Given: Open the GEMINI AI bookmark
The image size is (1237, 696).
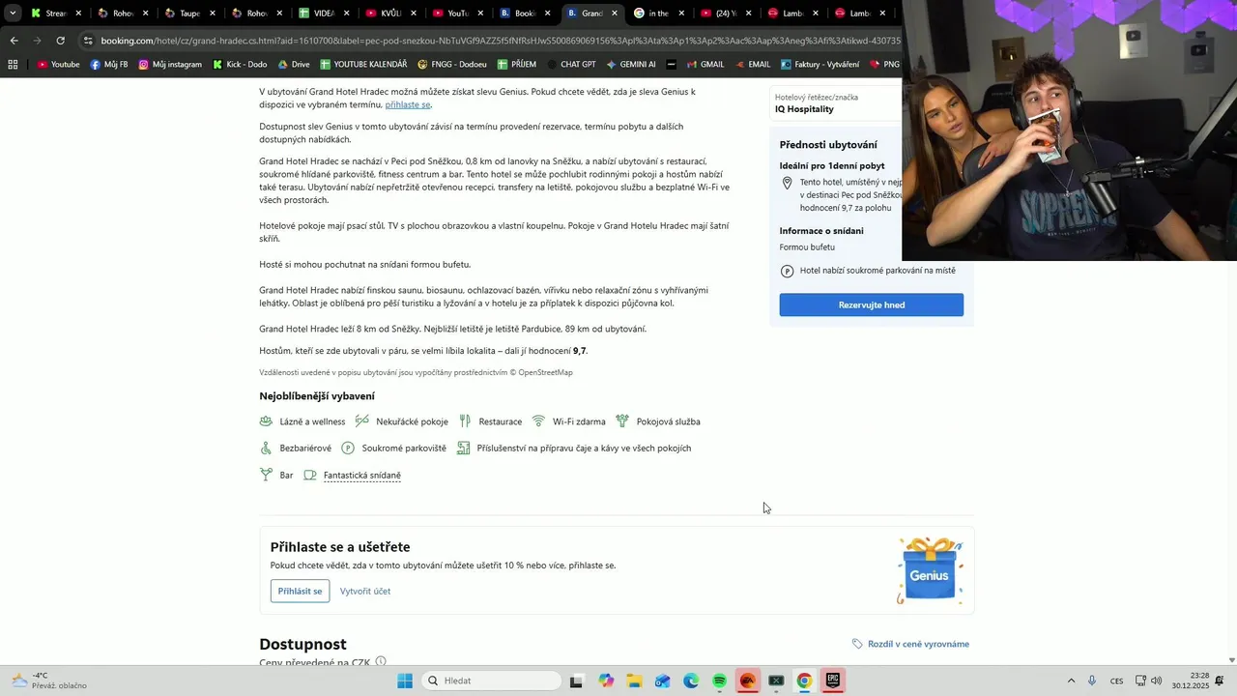Looking at the screenshot, I should (x=631, y=65).
